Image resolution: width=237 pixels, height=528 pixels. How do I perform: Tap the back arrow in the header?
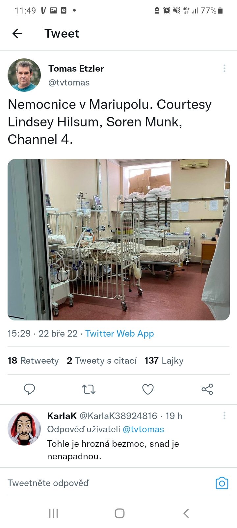click(x=17, y=33)
